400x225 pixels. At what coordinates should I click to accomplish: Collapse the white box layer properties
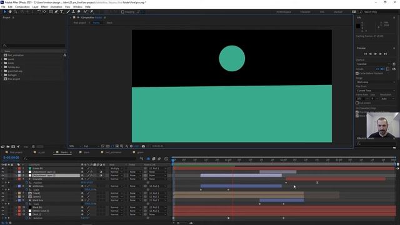[16, 186]
